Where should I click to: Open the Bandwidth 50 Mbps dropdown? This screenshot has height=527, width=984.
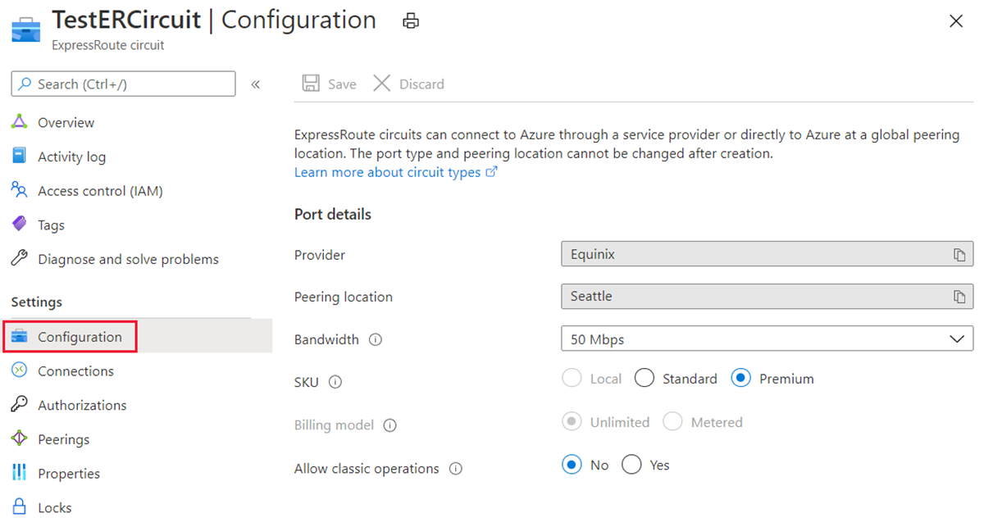click(767, 338)
